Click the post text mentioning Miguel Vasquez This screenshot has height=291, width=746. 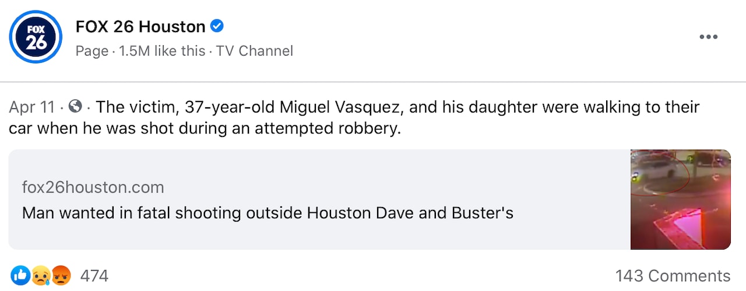coord(396,108)
